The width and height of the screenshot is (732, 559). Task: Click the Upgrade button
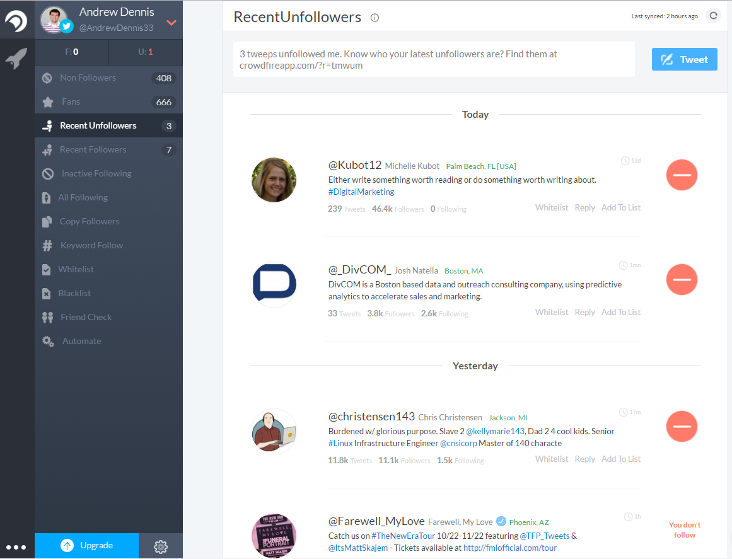tap(86, 546)
